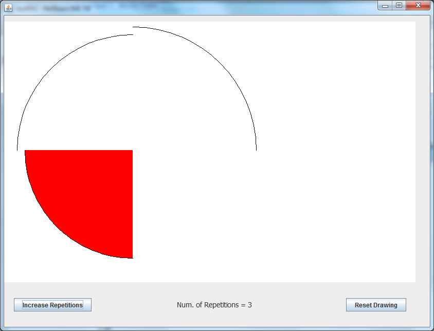Click the empty white canvas right side
This screenshot has width=434, height=331.
[x=334, y=154]
